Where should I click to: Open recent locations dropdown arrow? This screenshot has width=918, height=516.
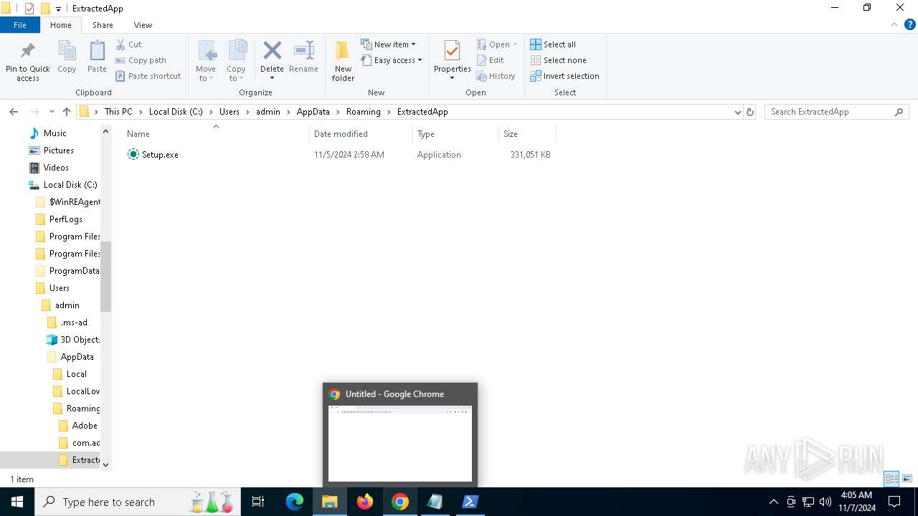(52, 112)
